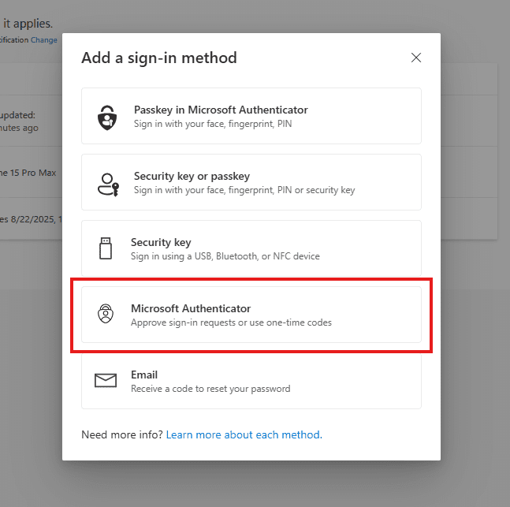Click the Change link in the background page

(44, 39)
